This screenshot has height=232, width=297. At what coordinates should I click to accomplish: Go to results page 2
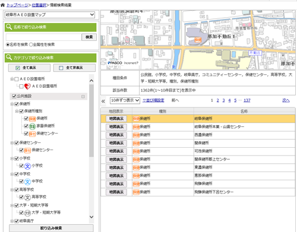217,100
